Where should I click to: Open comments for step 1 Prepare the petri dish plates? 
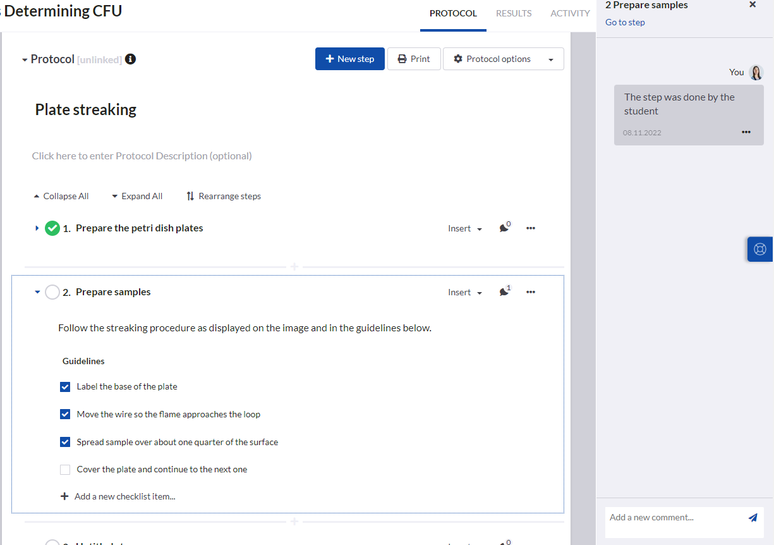click(x=504, y=228)
